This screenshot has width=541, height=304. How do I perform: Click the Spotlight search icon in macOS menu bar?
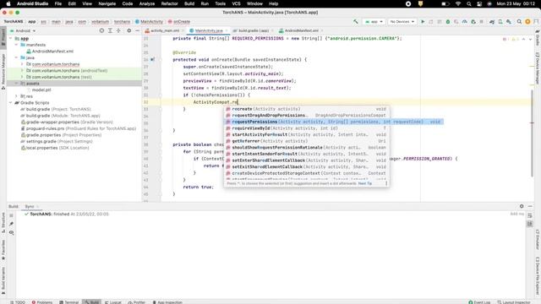pos(468,3)
